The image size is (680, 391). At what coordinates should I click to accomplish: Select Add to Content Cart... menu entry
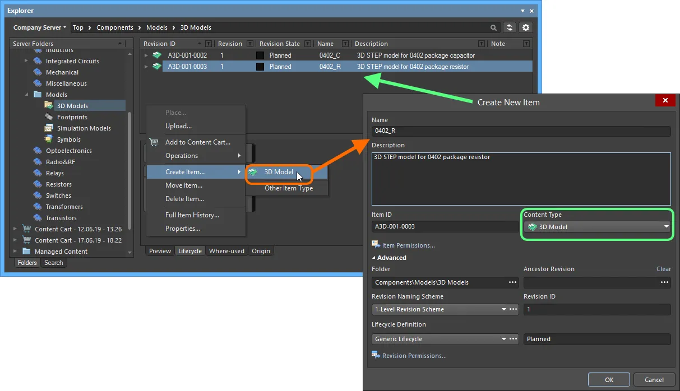tap(196, 142)
